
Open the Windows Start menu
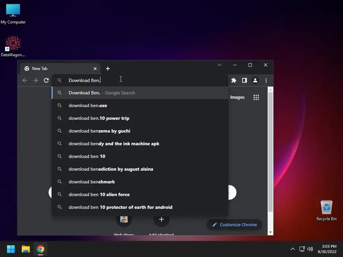tap(11, 249)
